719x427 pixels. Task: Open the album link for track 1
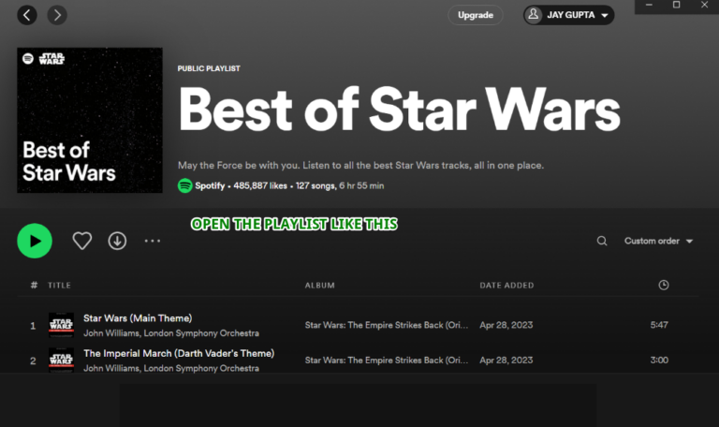click(387, 325)
